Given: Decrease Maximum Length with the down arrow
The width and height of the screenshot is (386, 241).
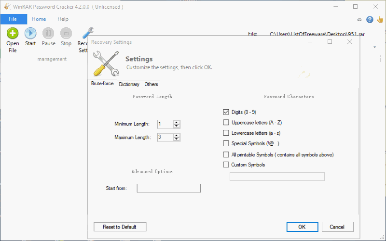Looking at the screenshot, I should (x=176, y=139).
